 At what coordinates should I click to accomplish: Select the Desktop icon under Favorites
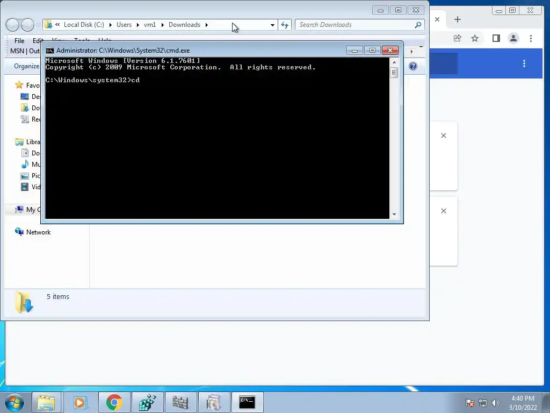25,97
